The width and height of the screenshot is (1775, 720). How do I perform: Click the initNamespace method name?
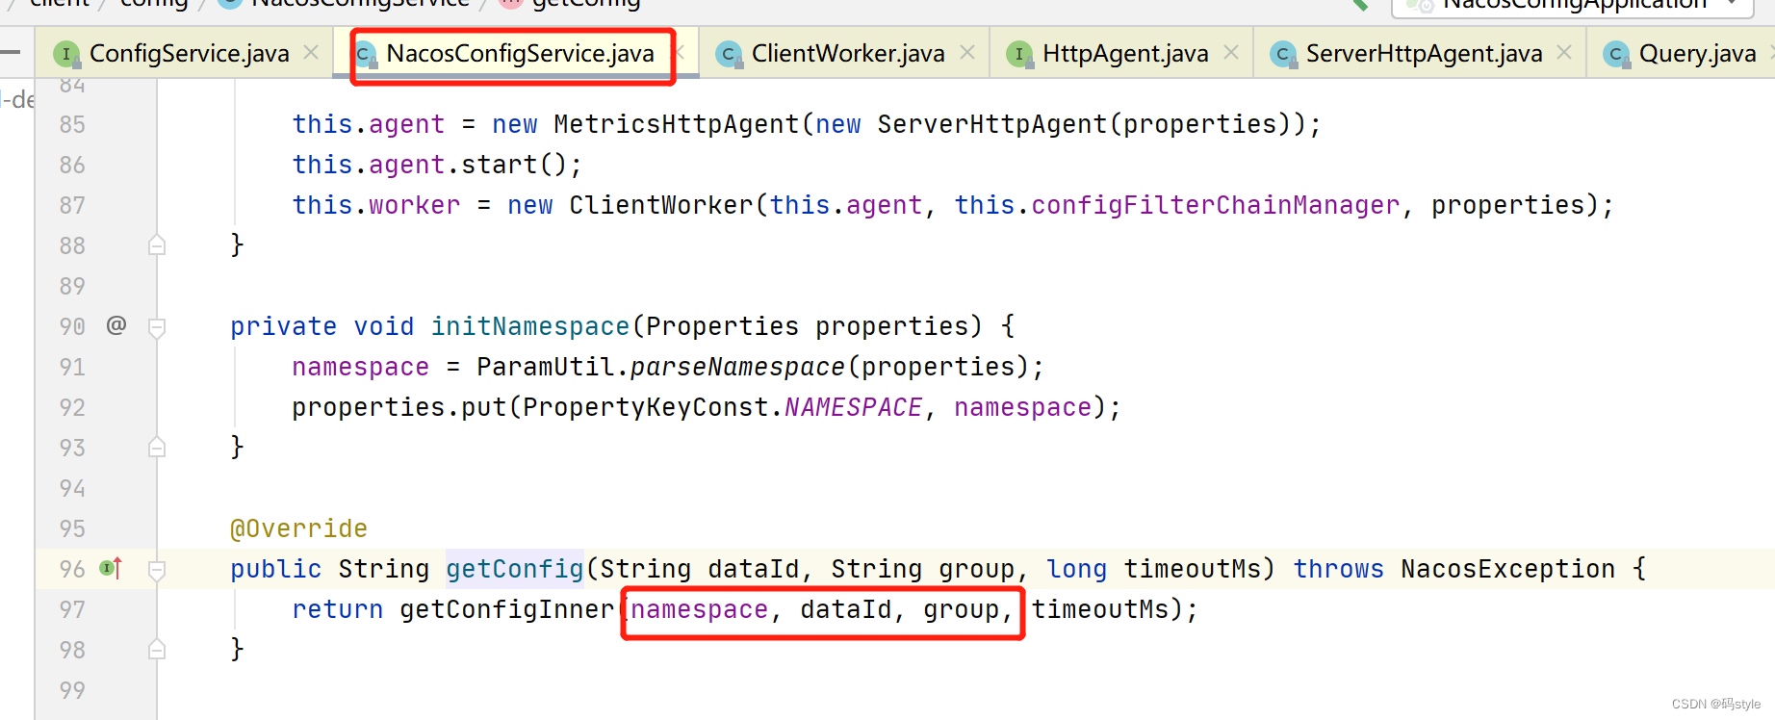tap(529, 326)
